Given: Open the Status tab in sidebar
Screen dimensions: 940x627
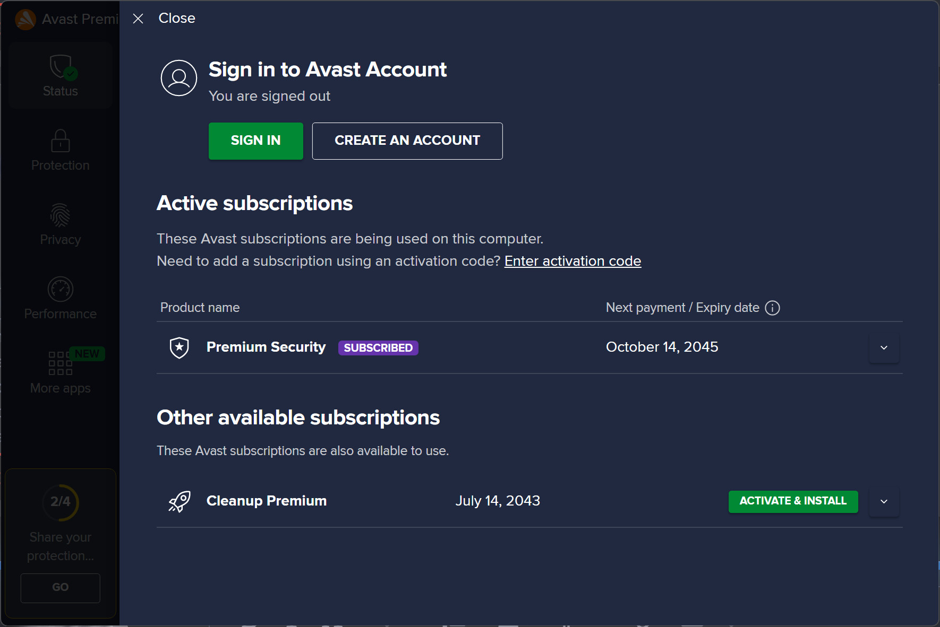Looking at the screenshot, I should [61, 75].
